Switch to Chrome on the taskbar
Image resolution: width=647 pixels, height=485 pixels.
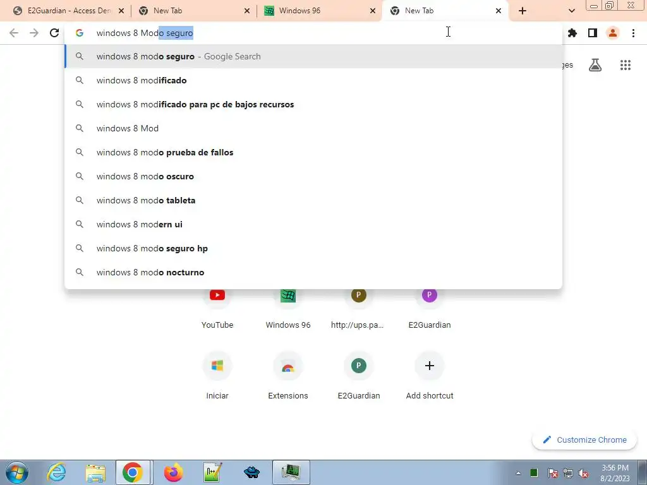pos(133,472)
